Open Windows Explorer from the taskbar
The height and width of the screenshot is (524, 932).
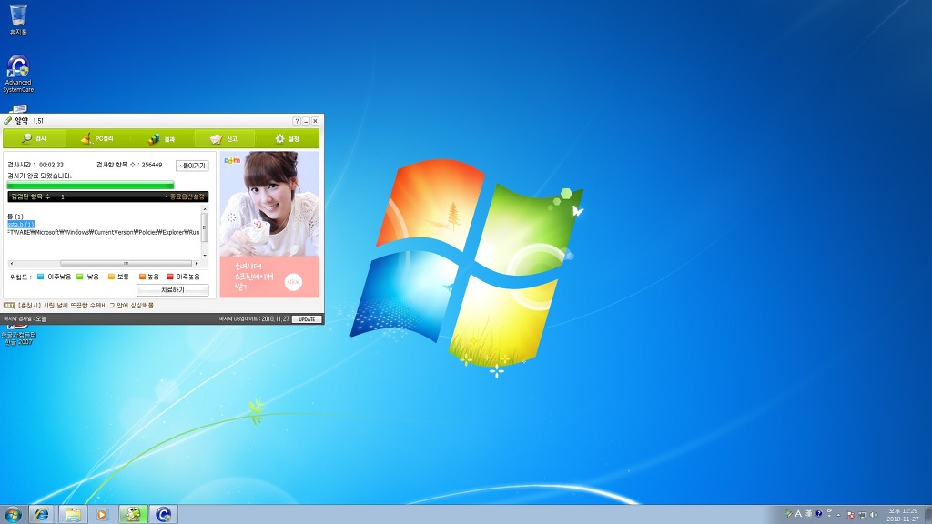point(73,515)
